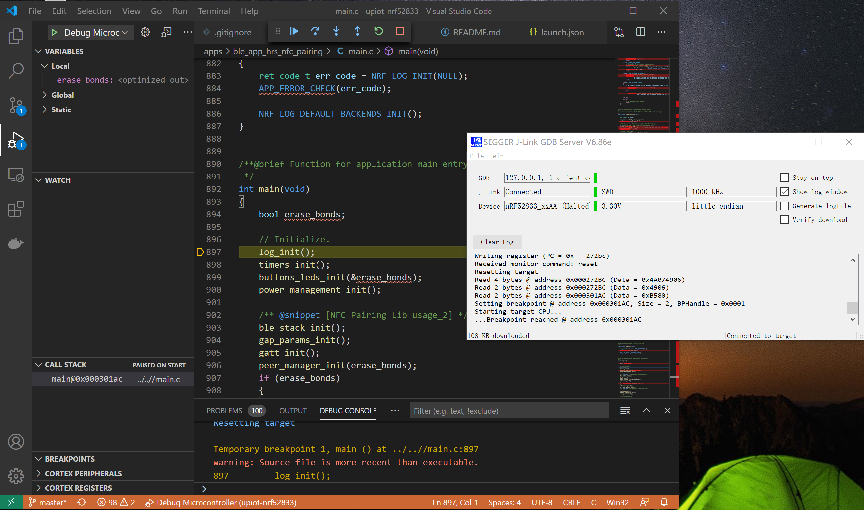Uncheck Show log window
864x510 pixels.
pyautogui.click(x=784, y=192)
